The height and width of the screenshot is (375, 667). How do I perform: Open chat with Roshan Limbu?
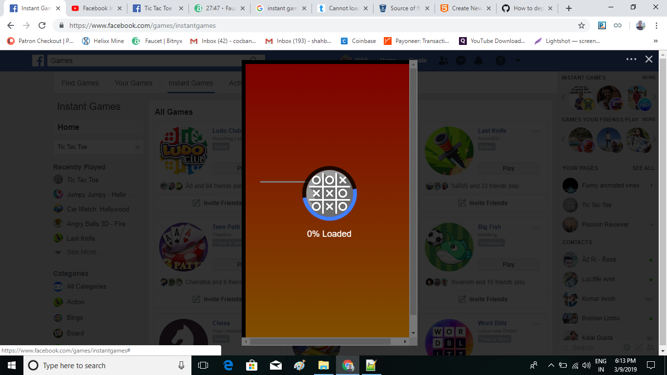(x=601, y=318)
